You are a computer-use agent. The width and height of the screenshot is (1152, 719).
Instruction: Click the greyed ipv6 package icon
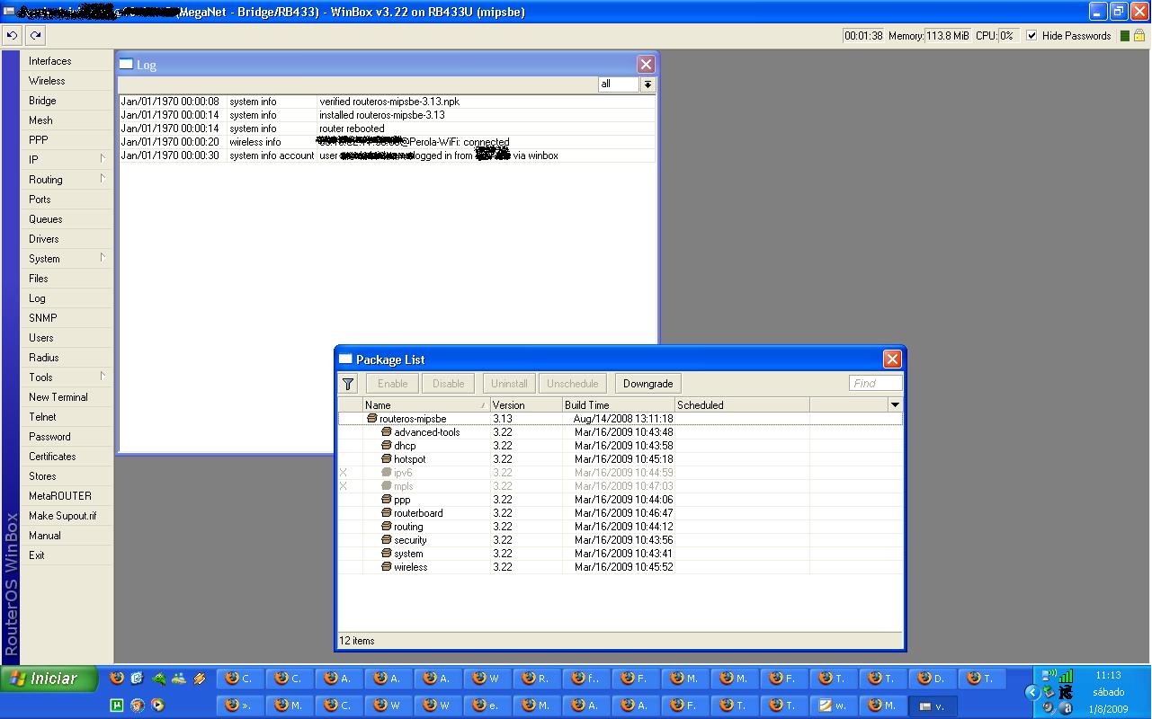(386, 473)
